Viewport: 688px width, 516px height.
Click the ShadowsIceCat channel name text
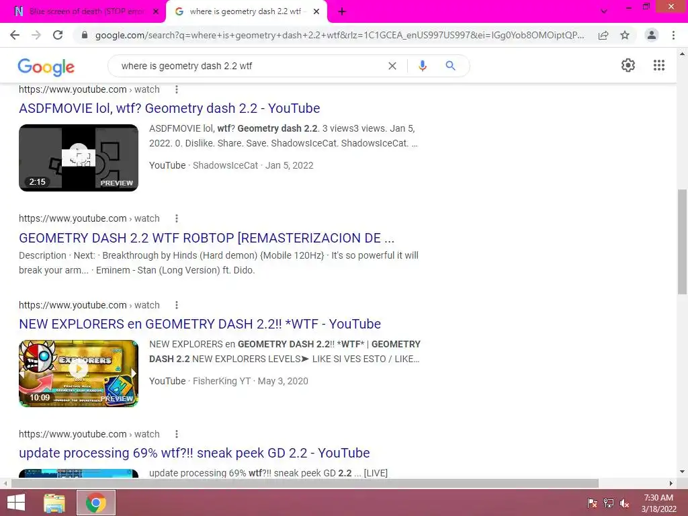pyautogui.click(x=226, y=165)
